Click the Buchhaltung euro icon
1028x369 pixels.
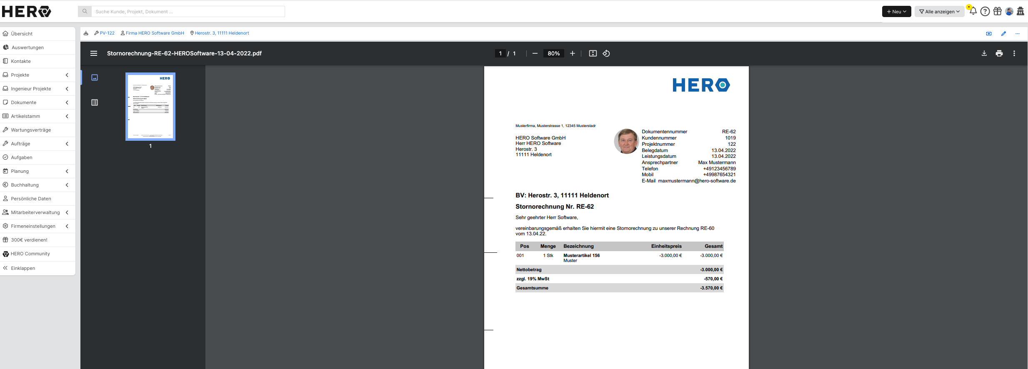tap(5, 185)
